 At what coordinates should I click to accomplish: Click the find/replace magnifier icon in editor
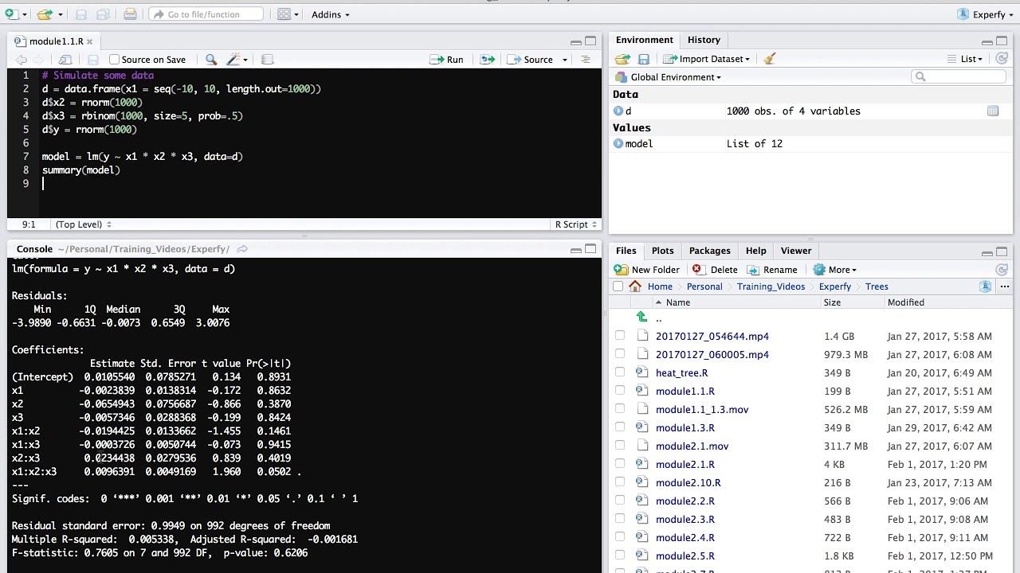211,60
